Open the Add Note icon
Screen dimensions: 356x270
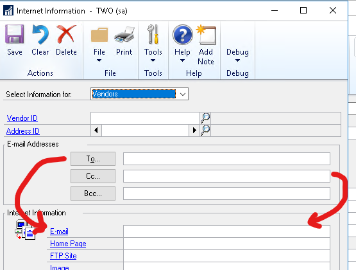pos(206,35)
